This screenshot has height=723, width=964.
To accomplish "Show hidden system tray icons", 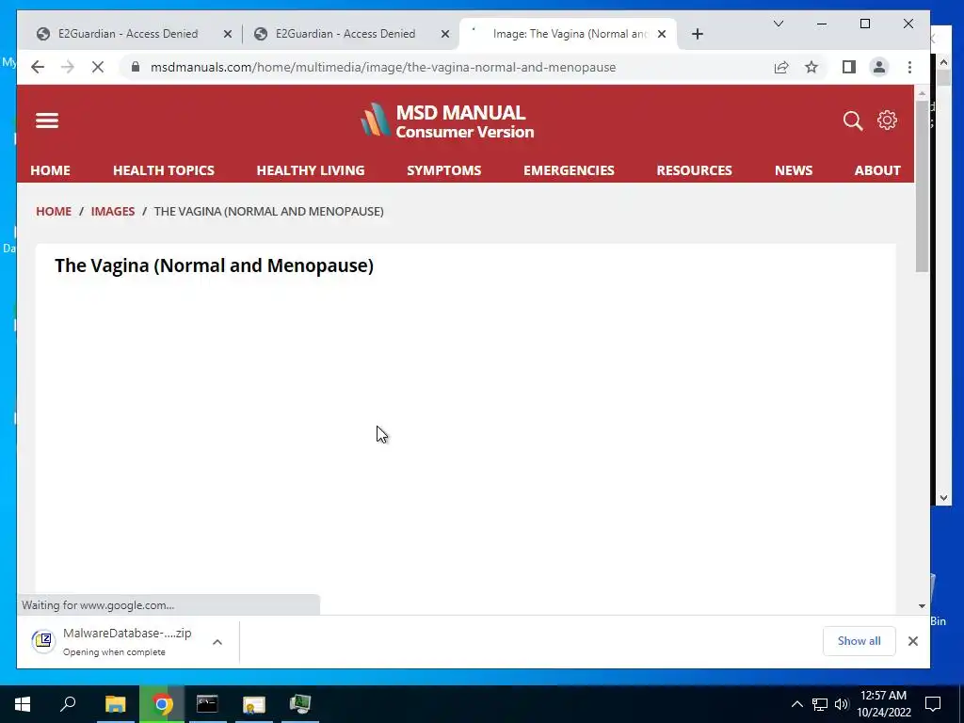I will [x=796, y=704].
